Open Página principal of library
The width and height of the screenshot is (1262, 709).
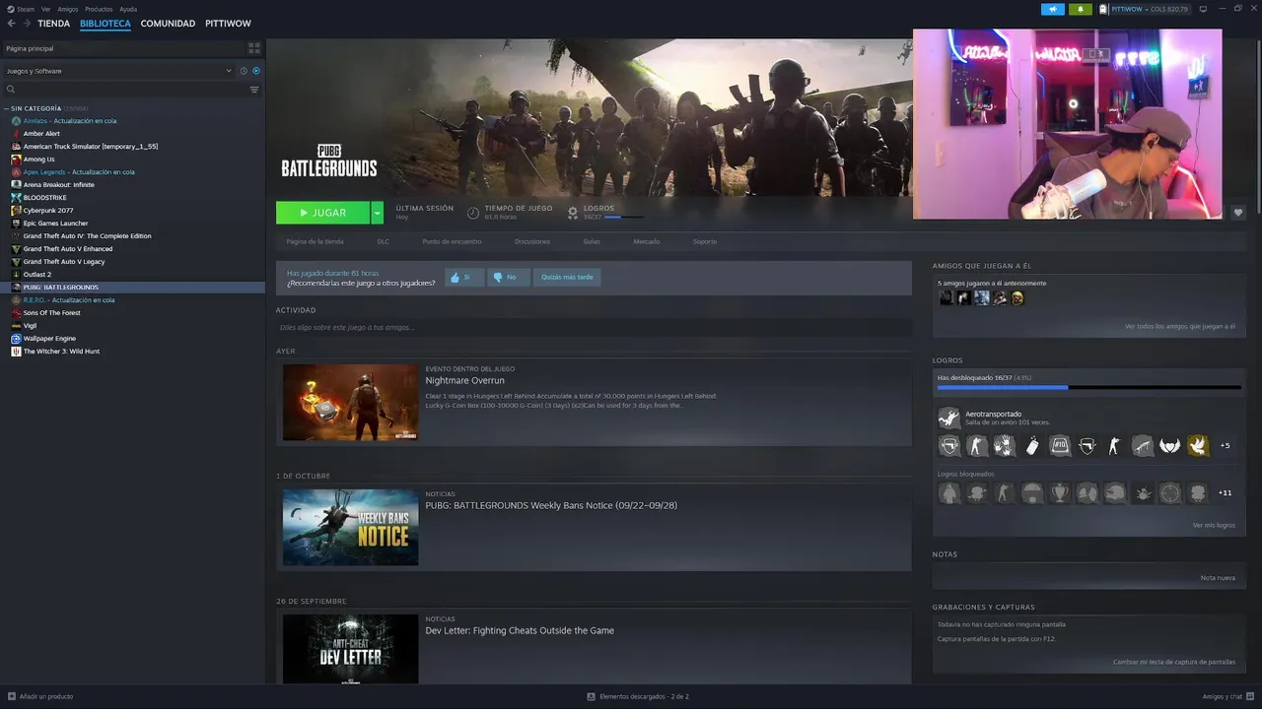click(x=123, y=48)
